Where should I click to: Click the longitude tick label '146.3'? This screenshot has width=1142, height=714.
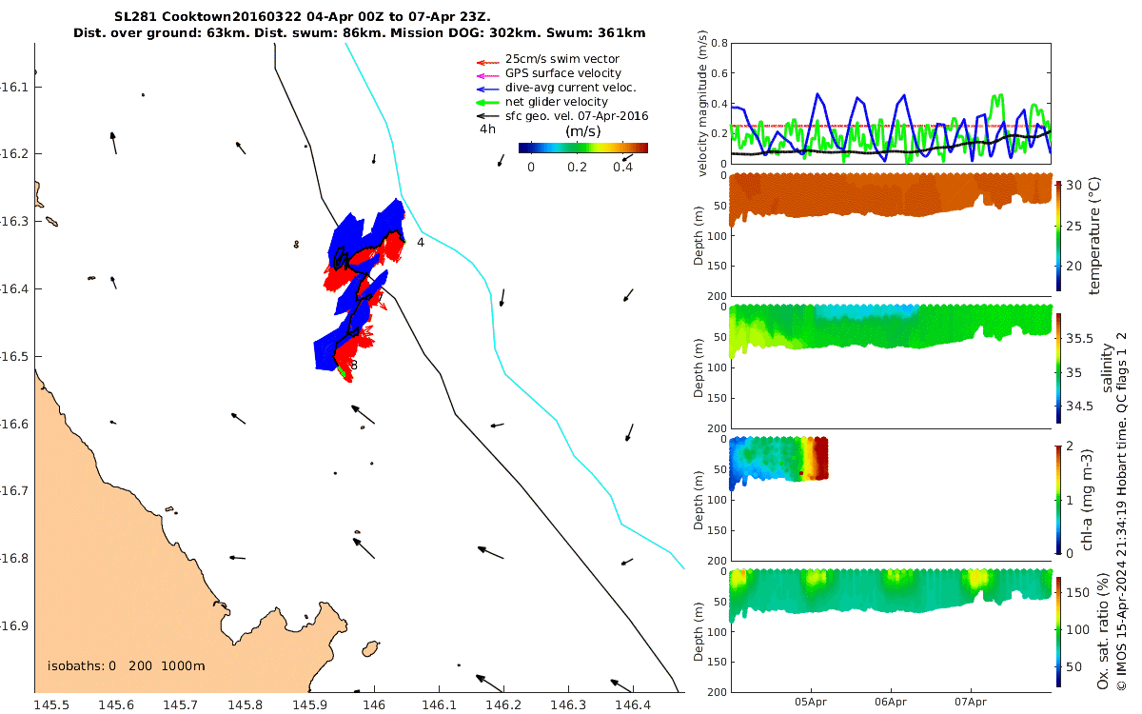568,704
